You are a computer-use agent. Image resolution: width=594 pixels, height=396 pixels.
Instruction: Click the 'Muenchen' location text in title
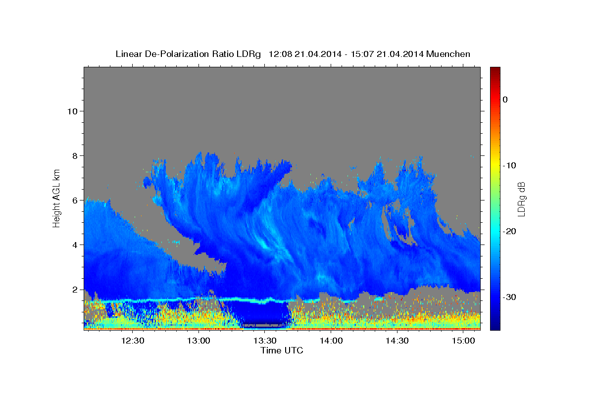(x=448, y=54)
